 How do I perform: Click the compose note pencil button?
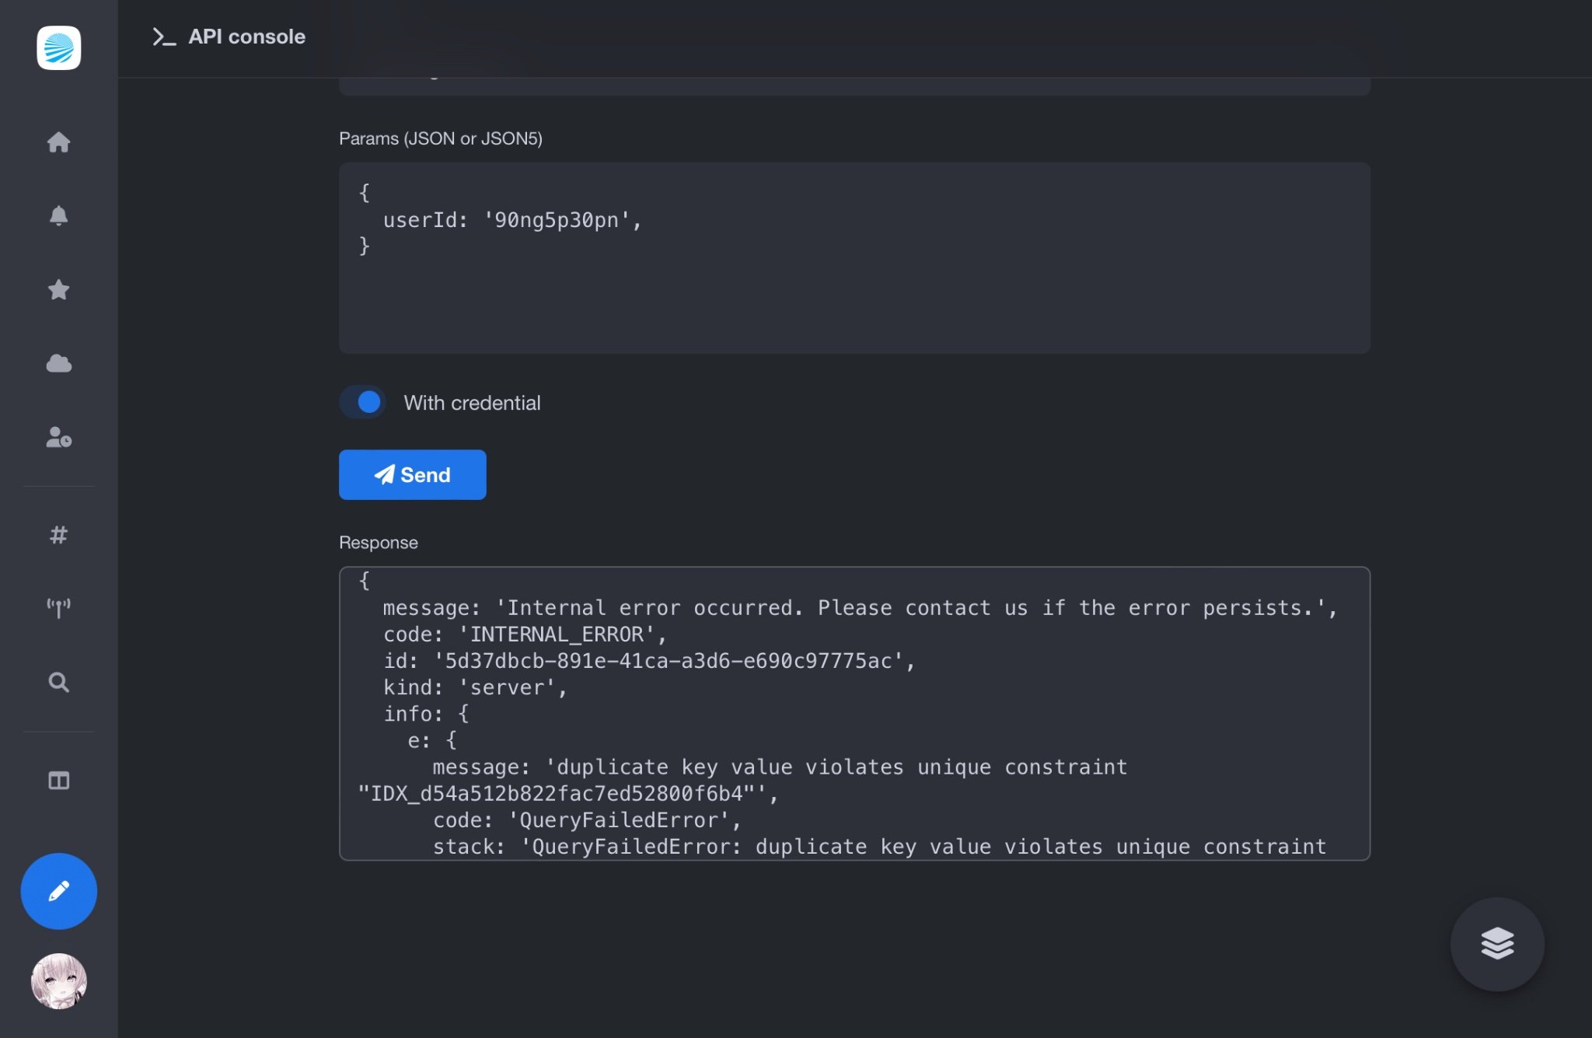[58, 891]
